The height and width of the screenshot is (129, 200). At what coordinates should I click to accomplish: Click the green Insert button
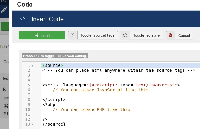[x=42, y=35]
